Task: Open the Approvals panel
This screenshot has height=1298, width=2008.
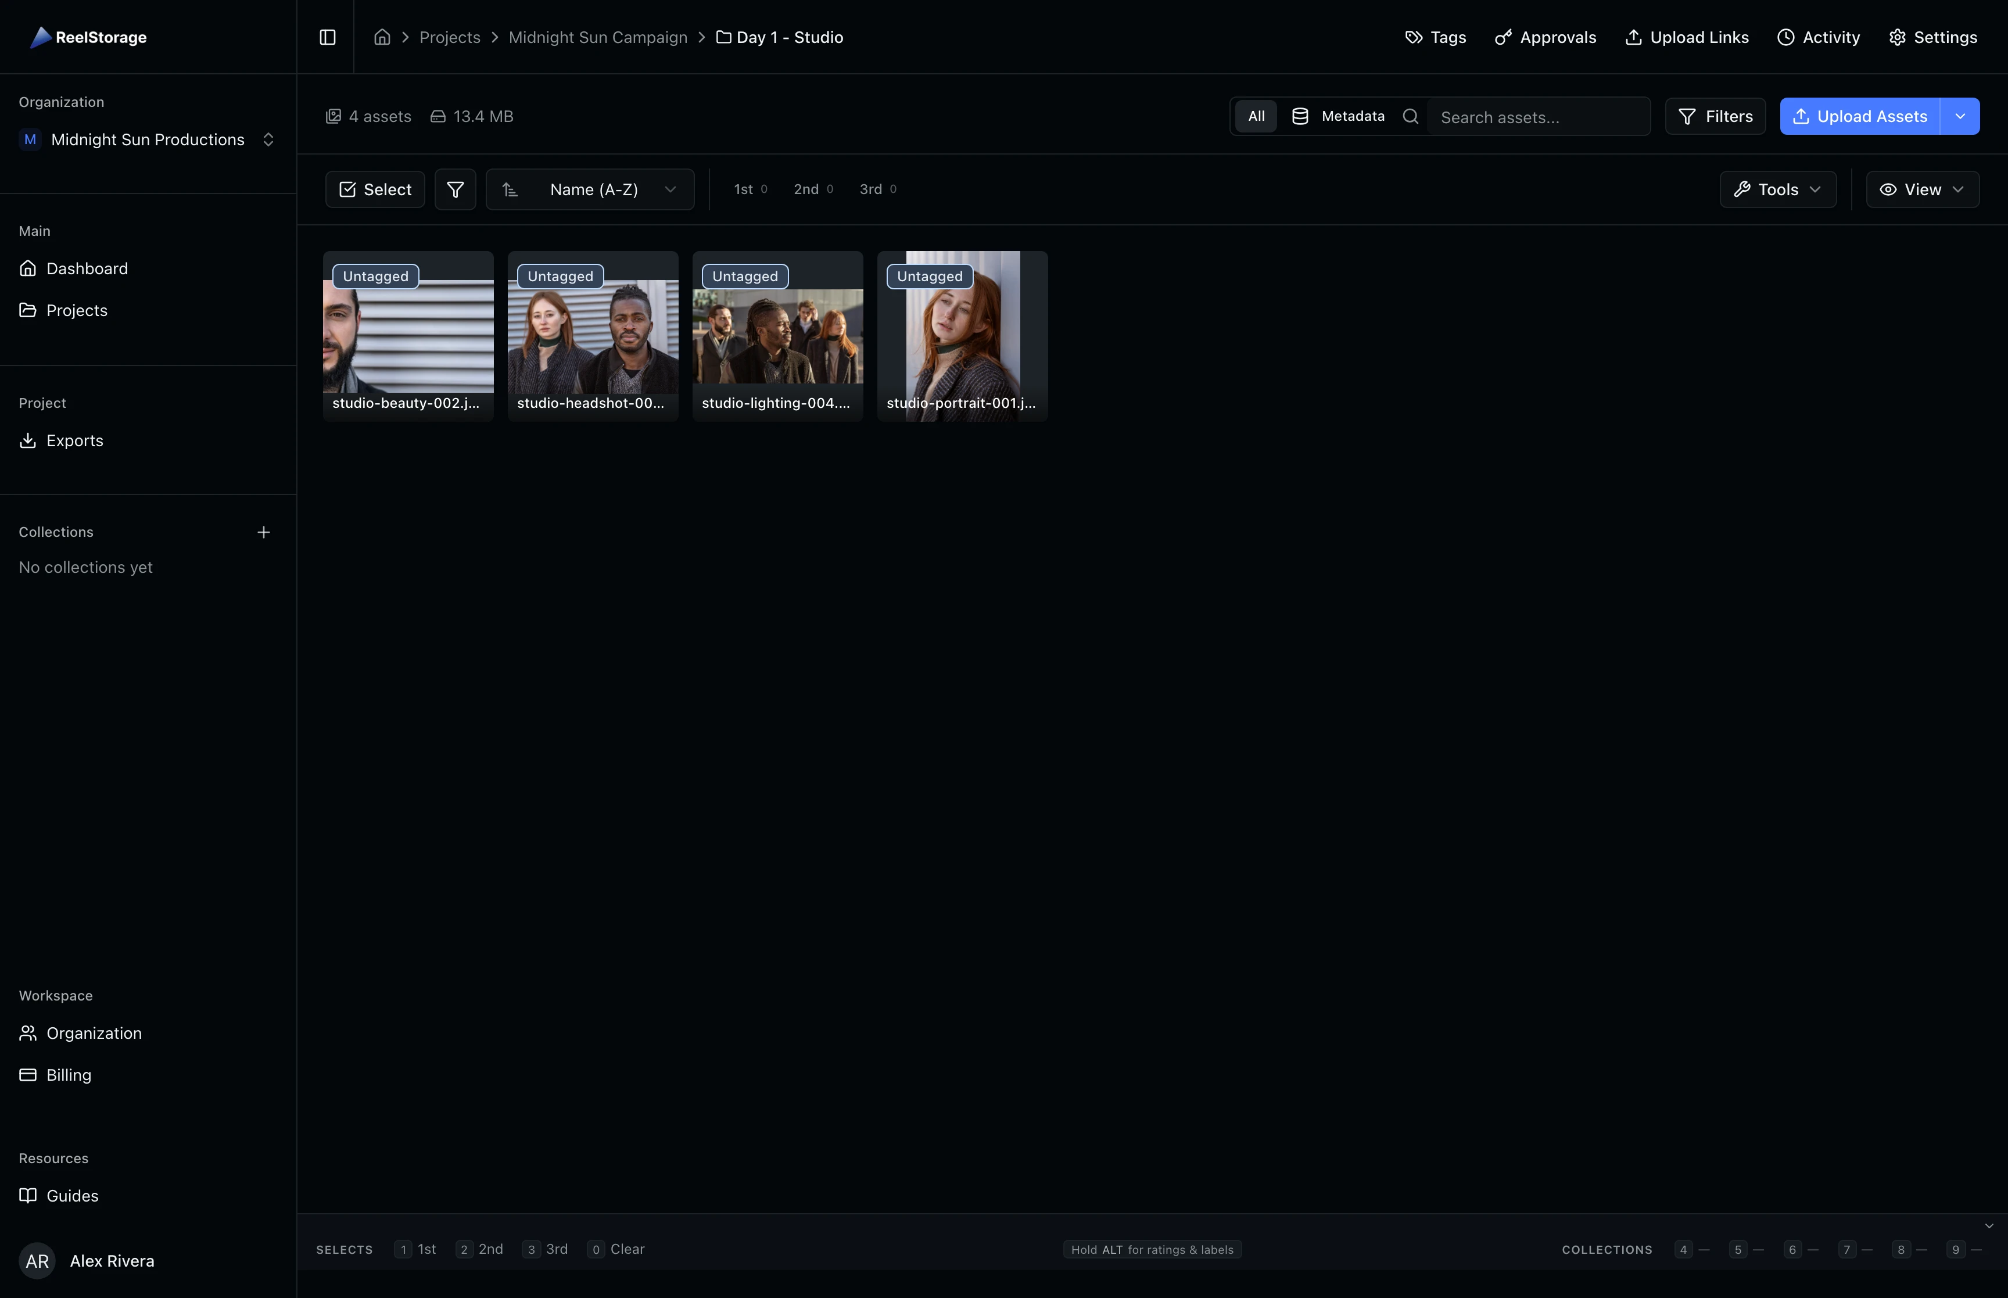Action: click(x=1546, y=37)
